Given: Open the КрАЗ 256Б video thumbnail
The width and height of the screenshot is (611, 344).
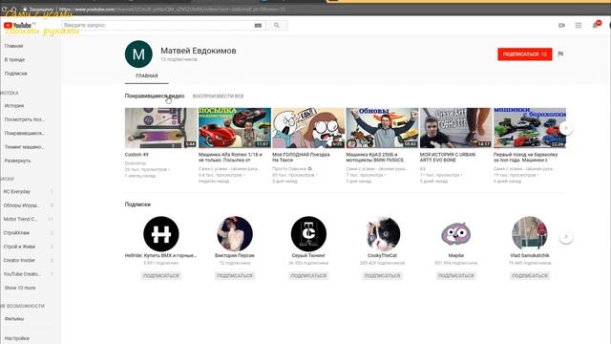Looking at the screenshot, I should pyautogui.click(x=382, y=128).
